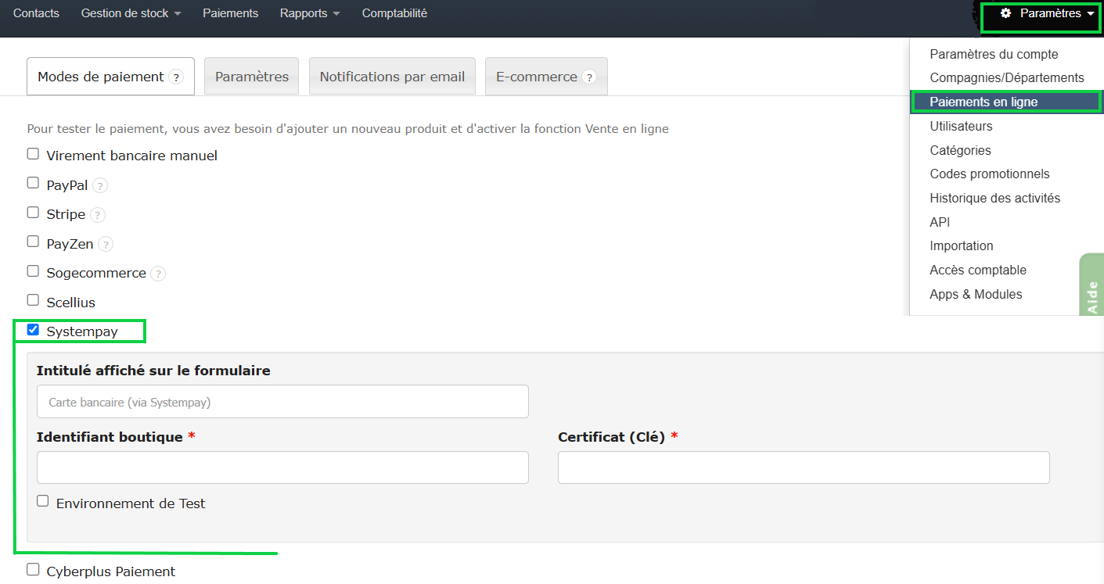Expand the Gestion de stock dropdown
This screenshot has width=1104, height=584.
point(131,13)
